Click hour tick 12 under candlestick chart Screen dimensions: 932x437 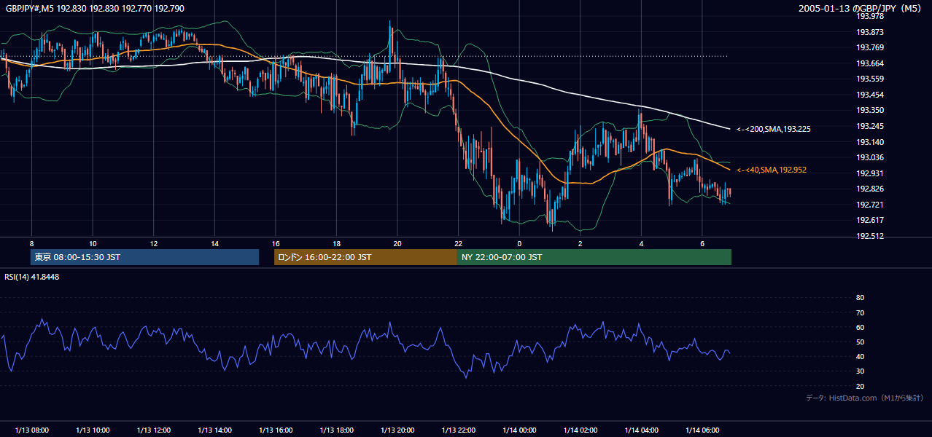153,243
